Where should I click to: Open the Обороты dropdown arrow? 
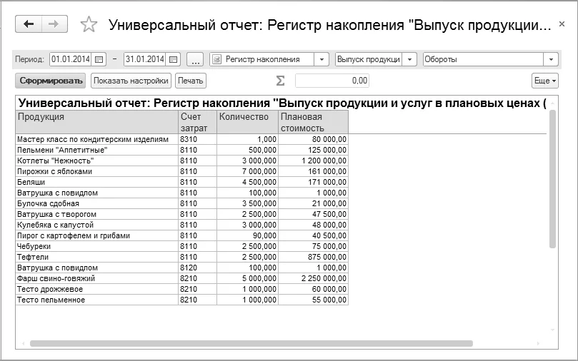click(551, 59)
